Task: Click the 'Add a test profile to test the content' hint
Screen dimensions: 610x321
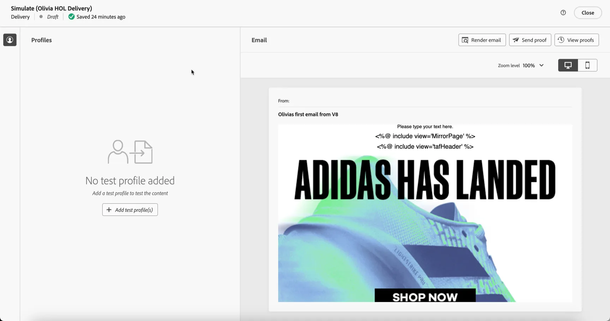Action: point(130,193)
